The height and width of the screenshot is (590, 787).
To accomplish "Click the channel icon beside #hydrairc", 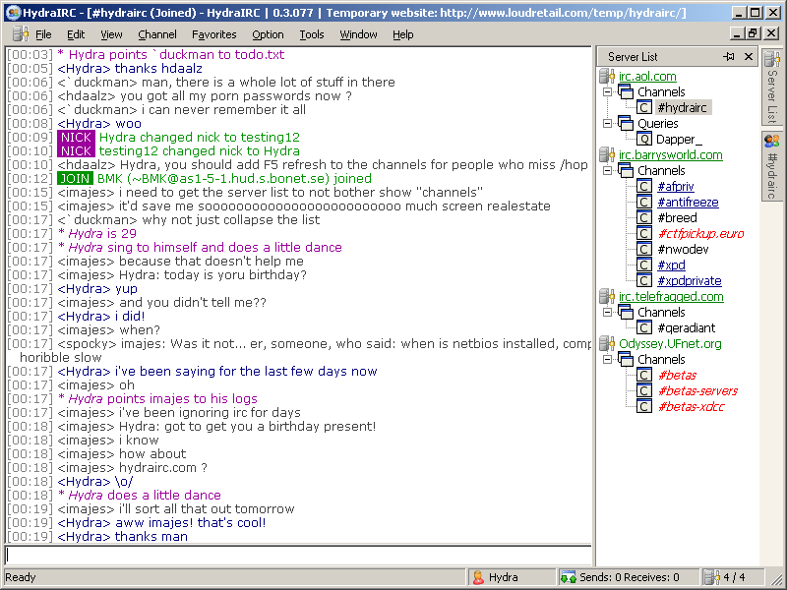I will coord(644,107).
